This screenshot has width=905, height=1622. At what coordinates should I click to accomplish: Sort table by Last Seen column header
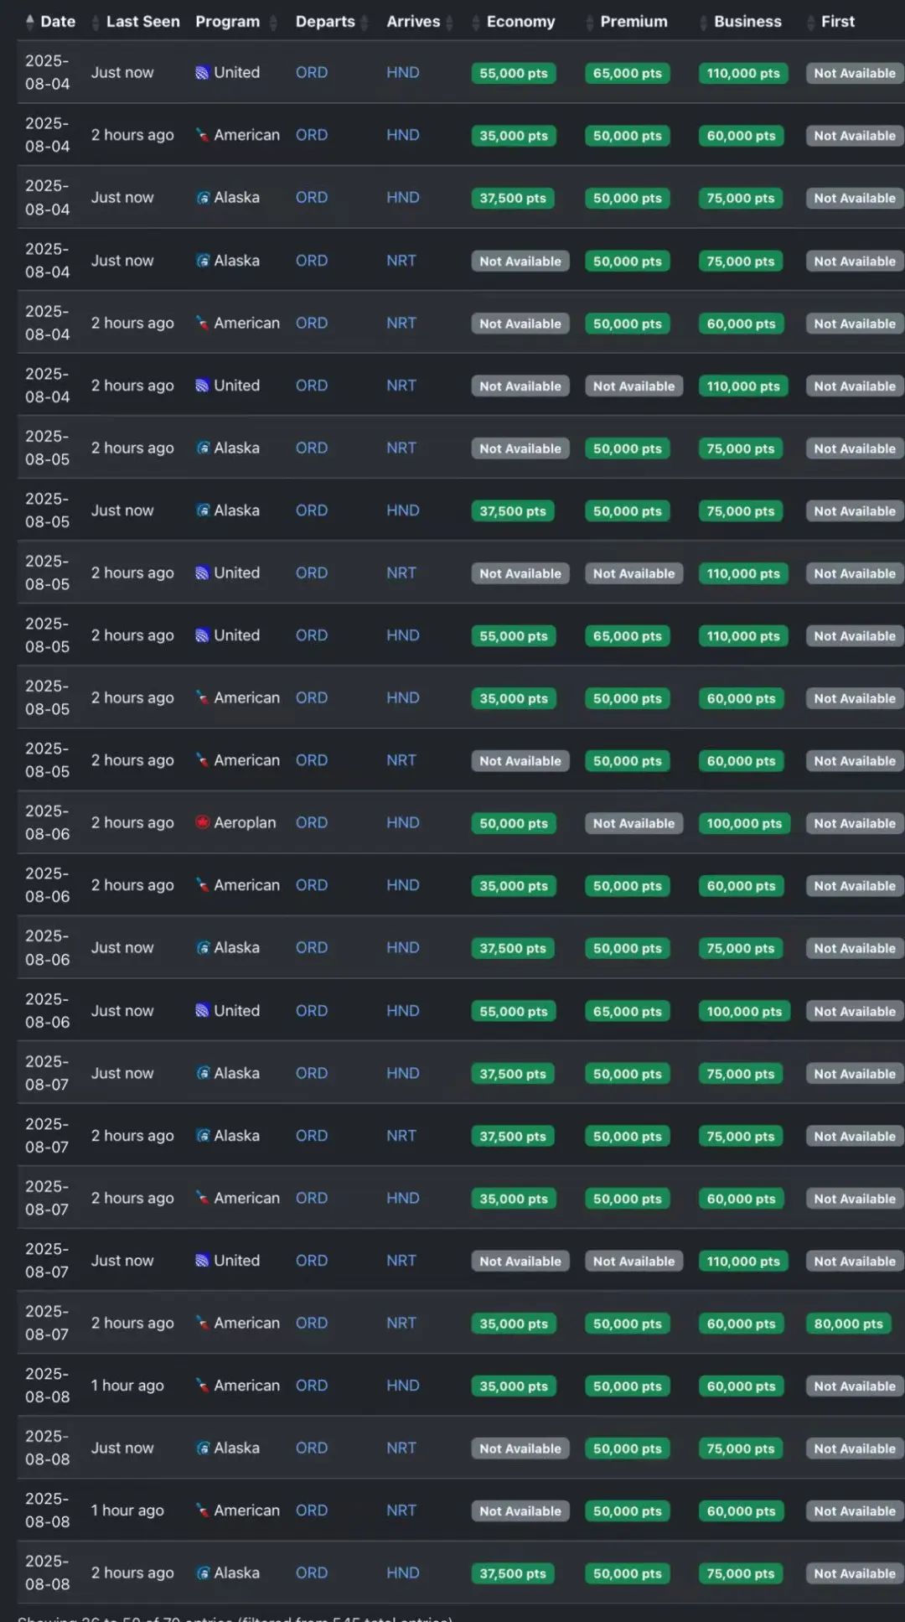[142, 22]
